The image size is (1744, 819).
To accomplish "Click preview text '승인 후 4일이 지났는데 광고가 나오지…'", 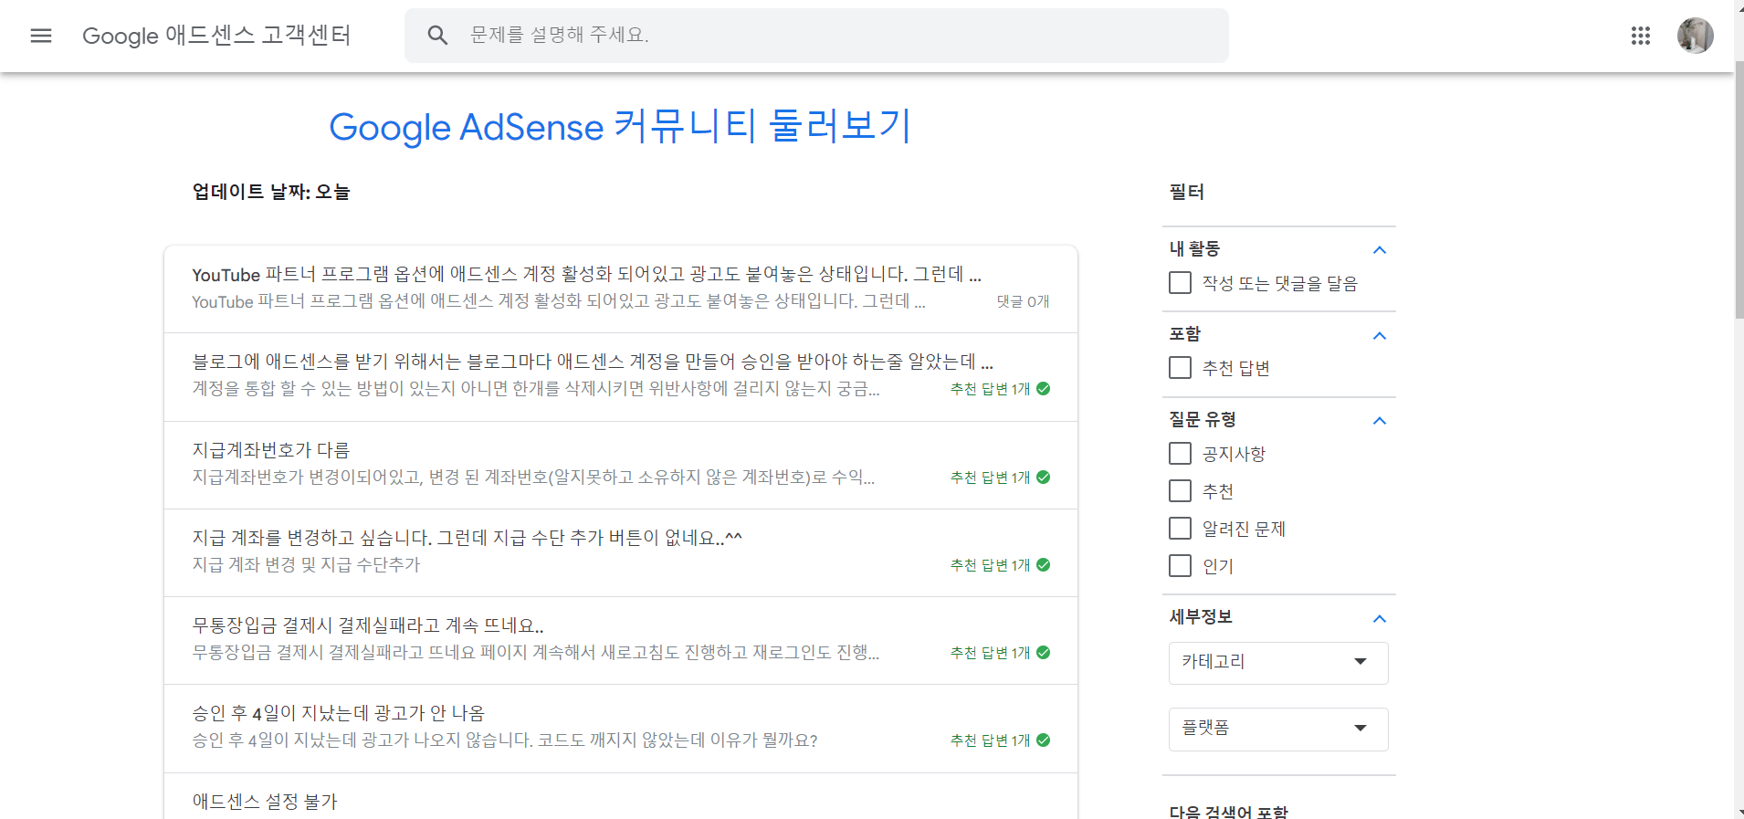I will pyautogui.click(x=505, y=740).
